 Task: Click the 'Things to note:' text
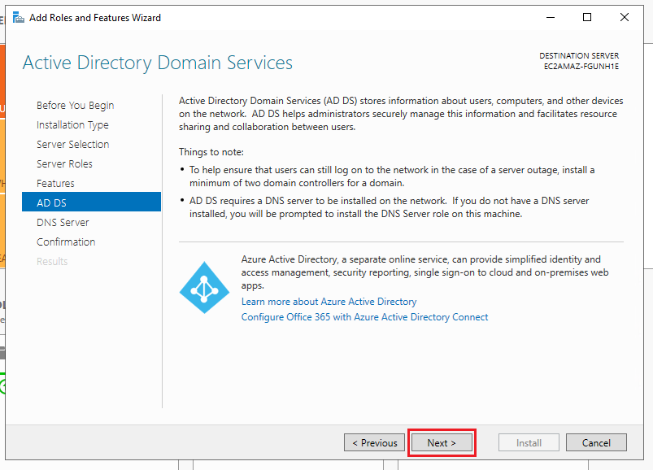click(x=211, y=152)
